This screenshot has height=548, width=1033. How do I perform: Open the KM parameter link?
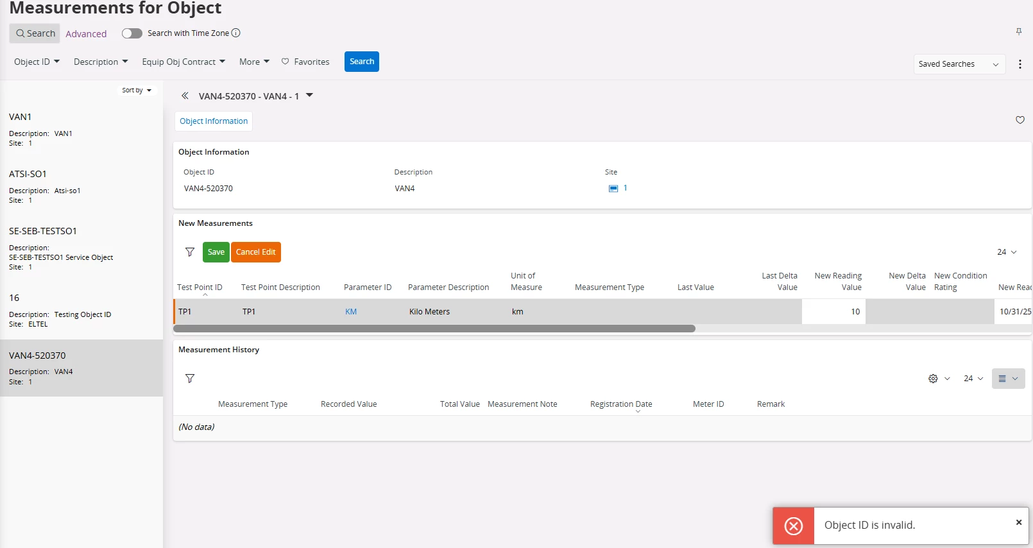pyautogui.click(x=351, y=312)
